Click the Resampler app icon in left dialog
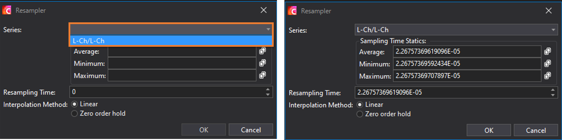Image resolution: width=562 pixels, height=140 pixels. click(x=7, y=10)
